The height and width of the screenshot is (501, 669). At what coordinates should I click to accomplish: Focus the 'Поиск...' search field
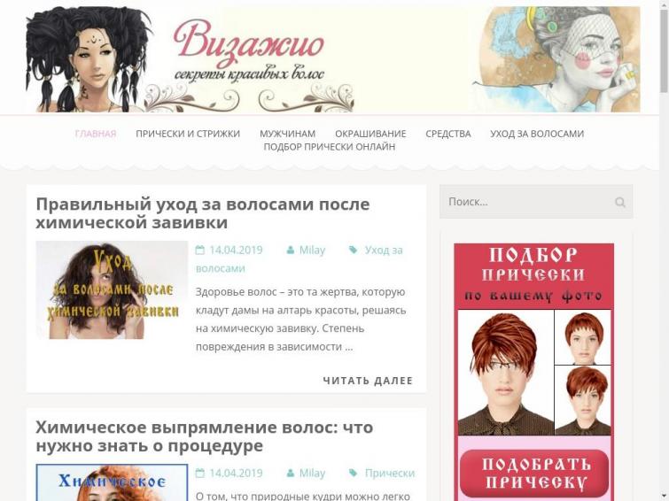click(x=536, y=202)
